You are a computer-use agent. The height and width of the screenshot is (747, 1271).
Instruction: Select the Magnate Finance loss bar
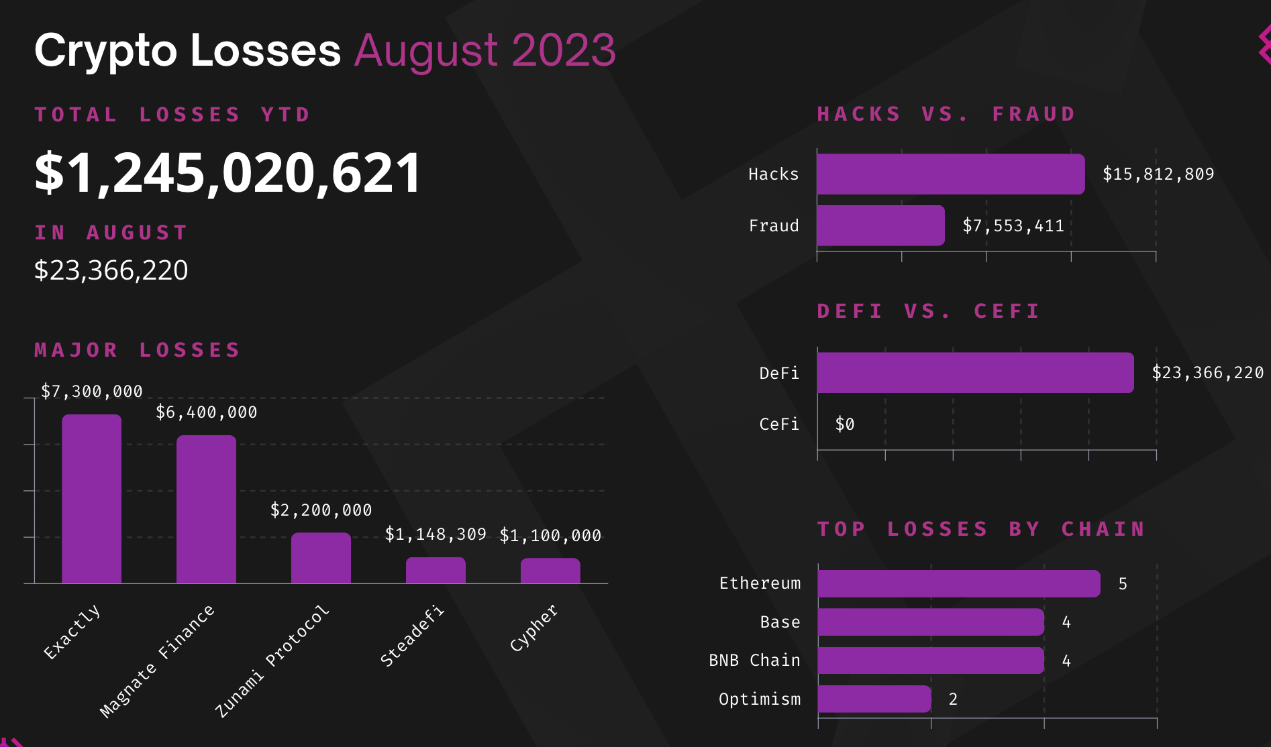[x=206, y=510]
